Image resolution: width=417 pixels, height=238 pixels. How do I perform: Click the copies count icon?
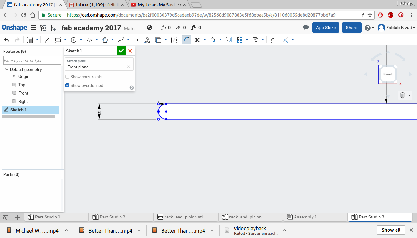coord(193,28)
